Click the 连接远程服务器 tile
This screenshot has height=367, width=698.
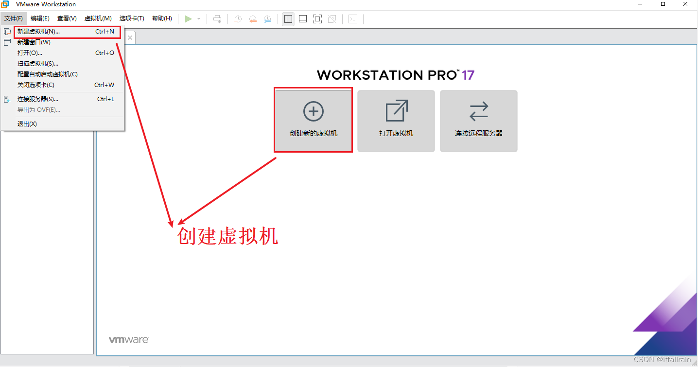pos(479,121)
